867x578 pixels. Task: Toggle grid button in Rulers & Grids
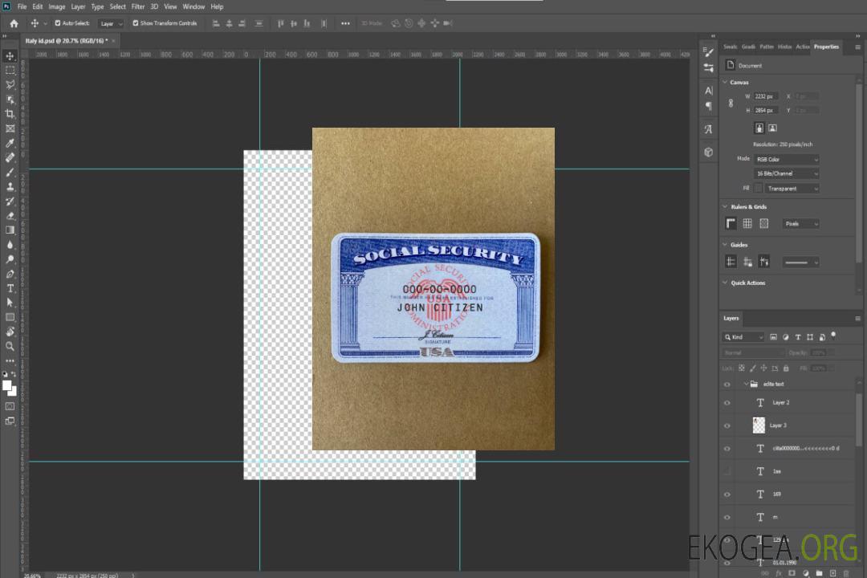tap(747, 223)
